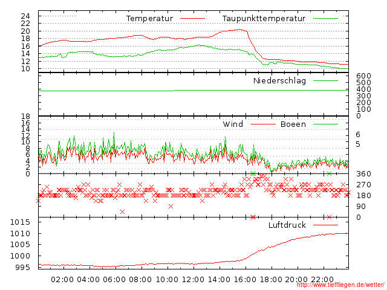
Task: Click the tieffliegen.de/wetter link
Action: point(340,285)
